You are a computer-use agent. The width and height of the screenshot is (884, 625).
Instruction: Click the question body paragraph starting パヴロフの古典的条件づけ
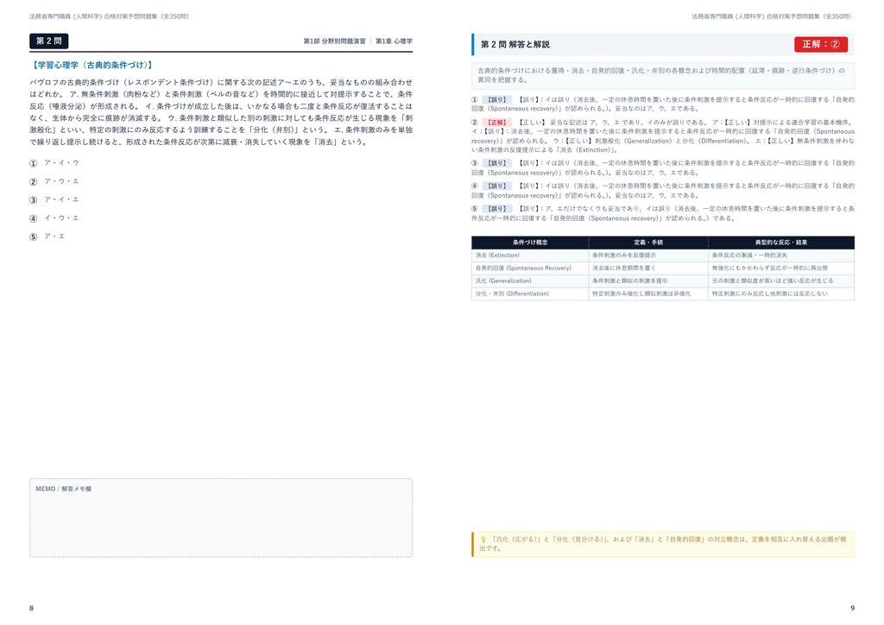tap(221, 112)
